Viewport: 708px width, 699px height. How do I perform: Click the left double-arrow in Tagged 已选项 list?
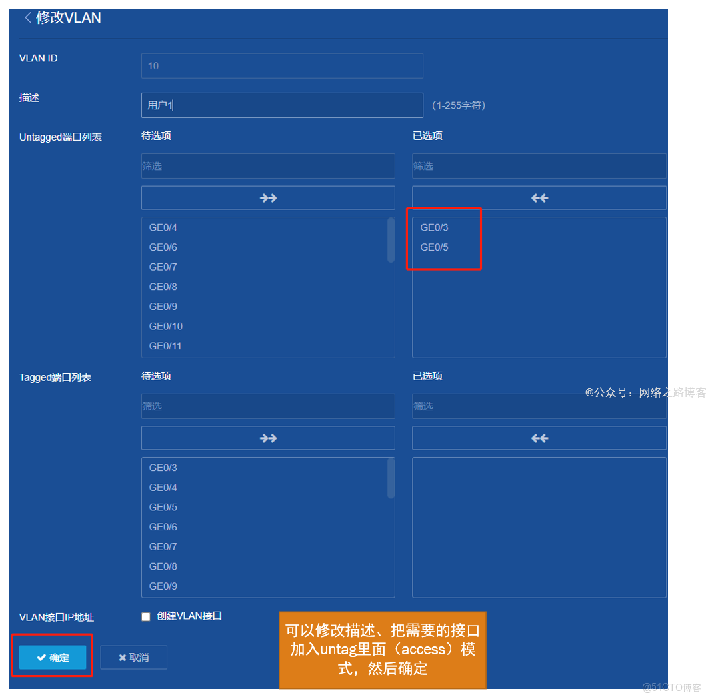click(x=539, y=438)
